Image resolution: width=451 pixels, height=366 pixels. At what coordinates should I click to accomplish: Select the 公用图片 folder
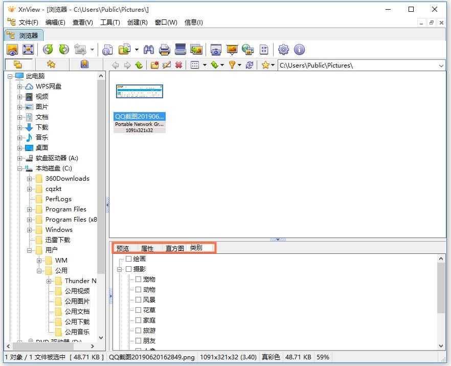click(x=77, y=301)
